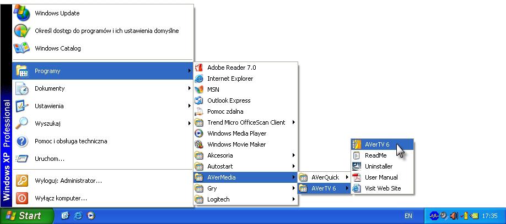Open Pomoc i obsługa techniczna
This screenshot has height=224, width=506.
(103, 141)
